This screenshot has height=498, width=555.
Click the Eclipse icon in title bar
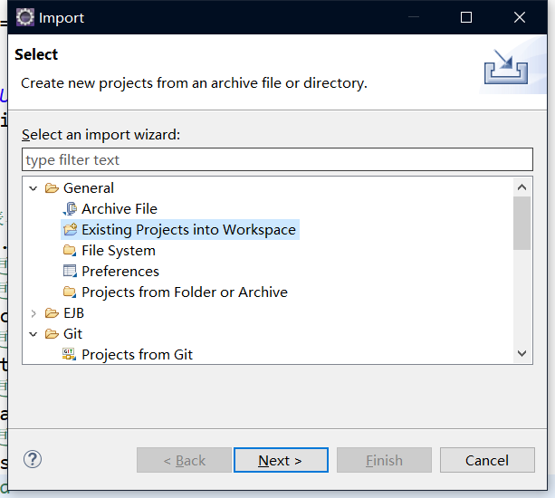coord(25,17)
